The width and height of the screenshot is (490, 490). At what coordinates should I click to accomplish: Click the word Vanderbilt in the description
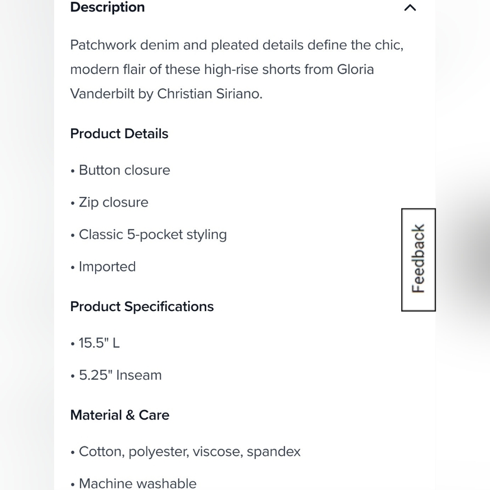click(102, 94)
